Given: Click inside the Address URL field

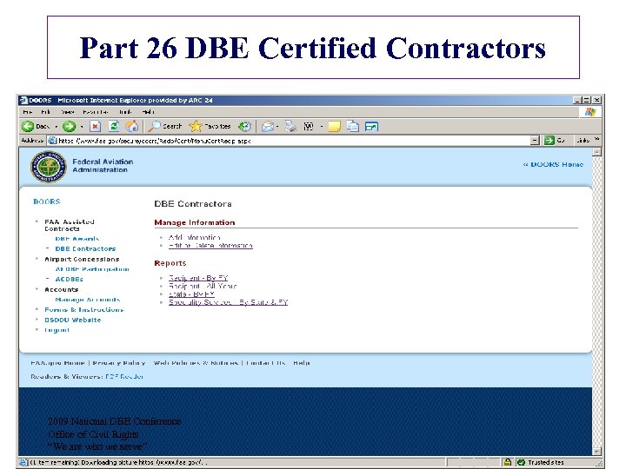Looking at the screenshot, I should click(x=294, y=141).
